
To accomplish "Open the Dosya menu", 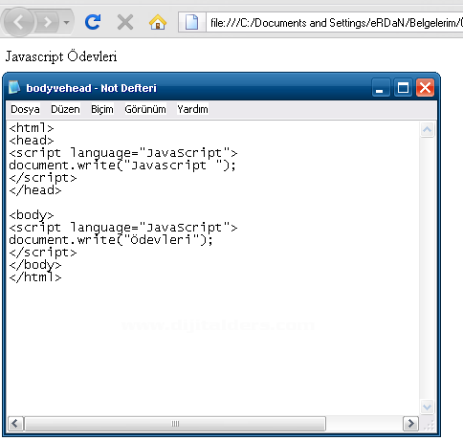I will click(x=25, y=109).
